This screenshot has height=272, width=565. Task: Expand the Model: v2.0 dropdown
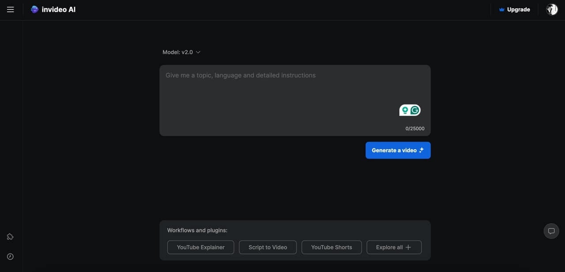point(181,52)
